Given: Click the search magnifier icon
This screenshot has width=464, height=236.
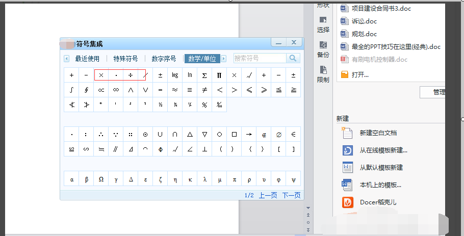Looking at the screenshot, I should pyautogui.click(x=293, y=58).
